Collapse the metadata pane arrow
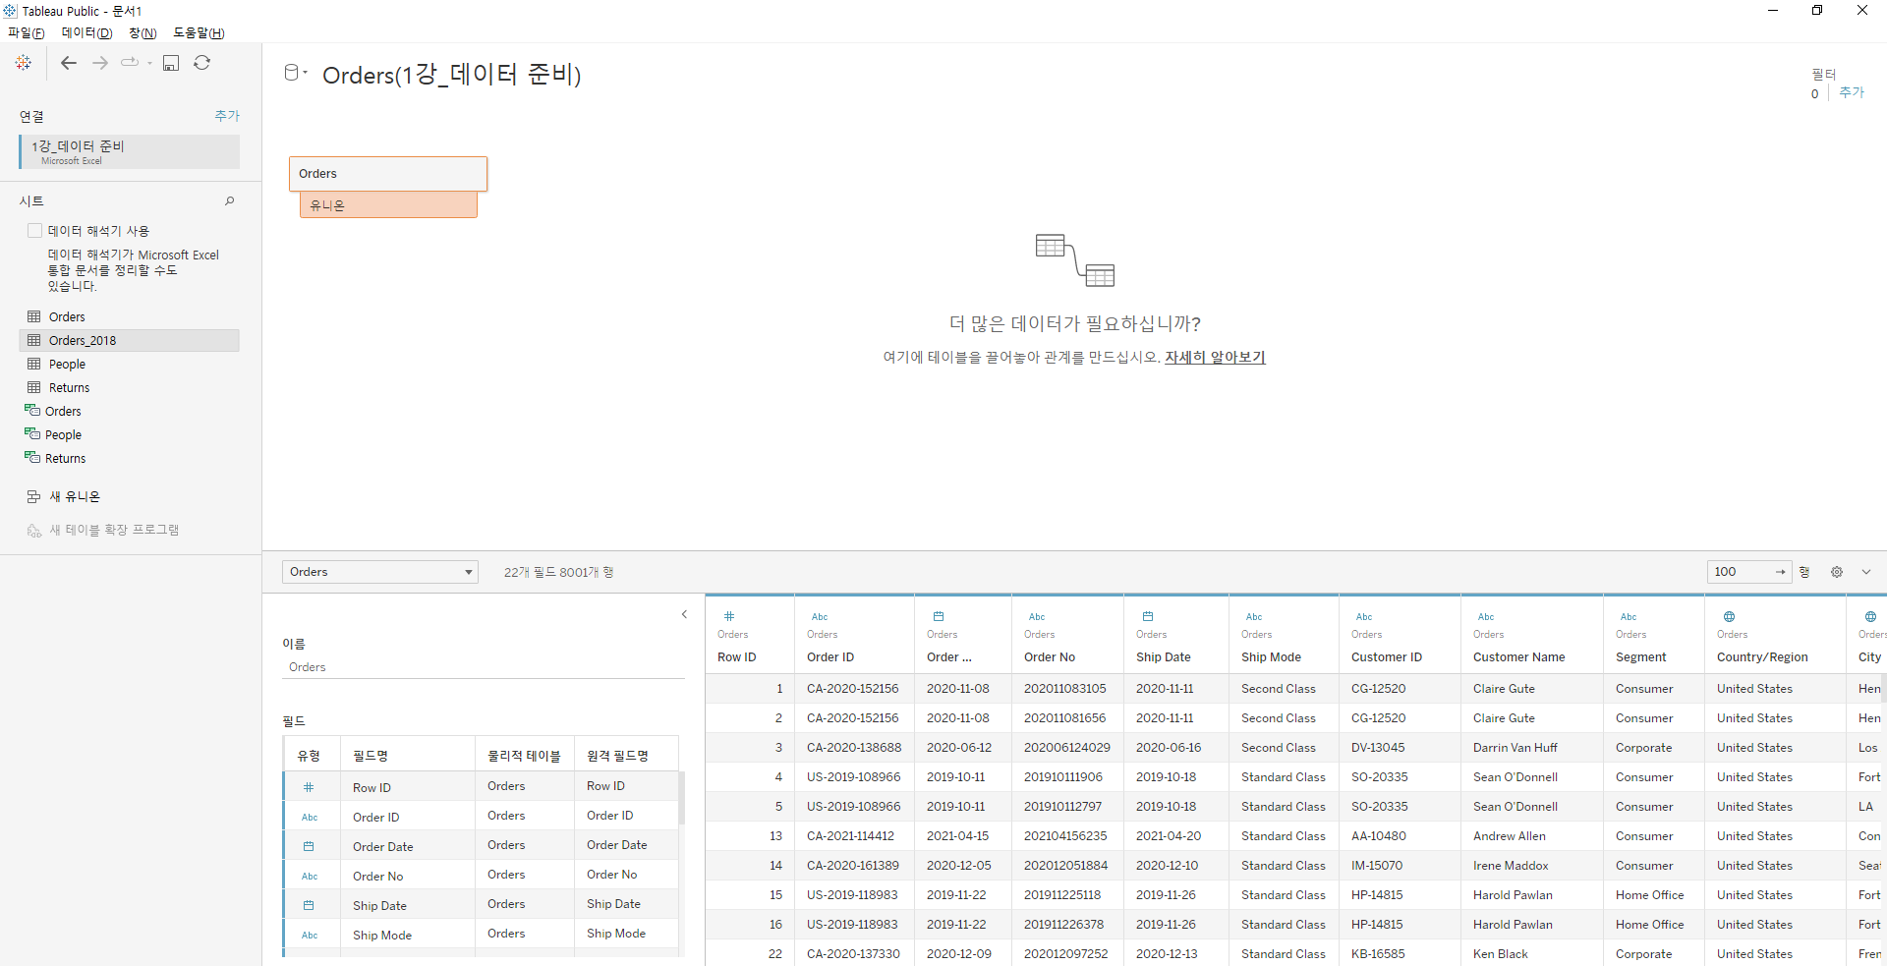This screenshot has width=1887, height=966. click(x=684, y=615)
